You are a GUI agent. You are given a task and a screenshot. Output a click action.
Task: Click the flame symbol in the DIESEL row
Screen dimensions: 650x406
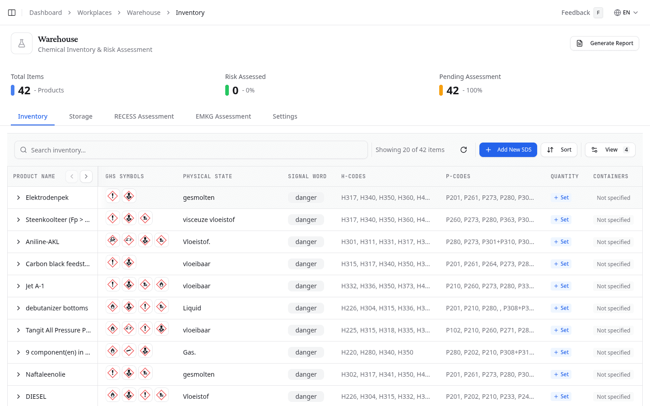click(113, 395)
